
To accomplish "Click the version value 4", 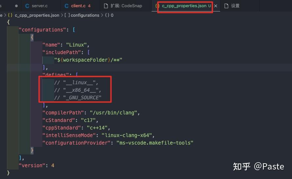I will tap(53, 166).
